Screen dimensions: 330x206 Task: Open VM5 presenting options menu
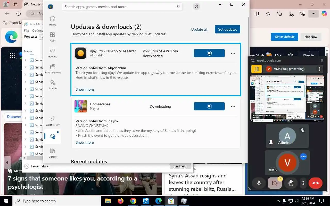coord(319,69)
